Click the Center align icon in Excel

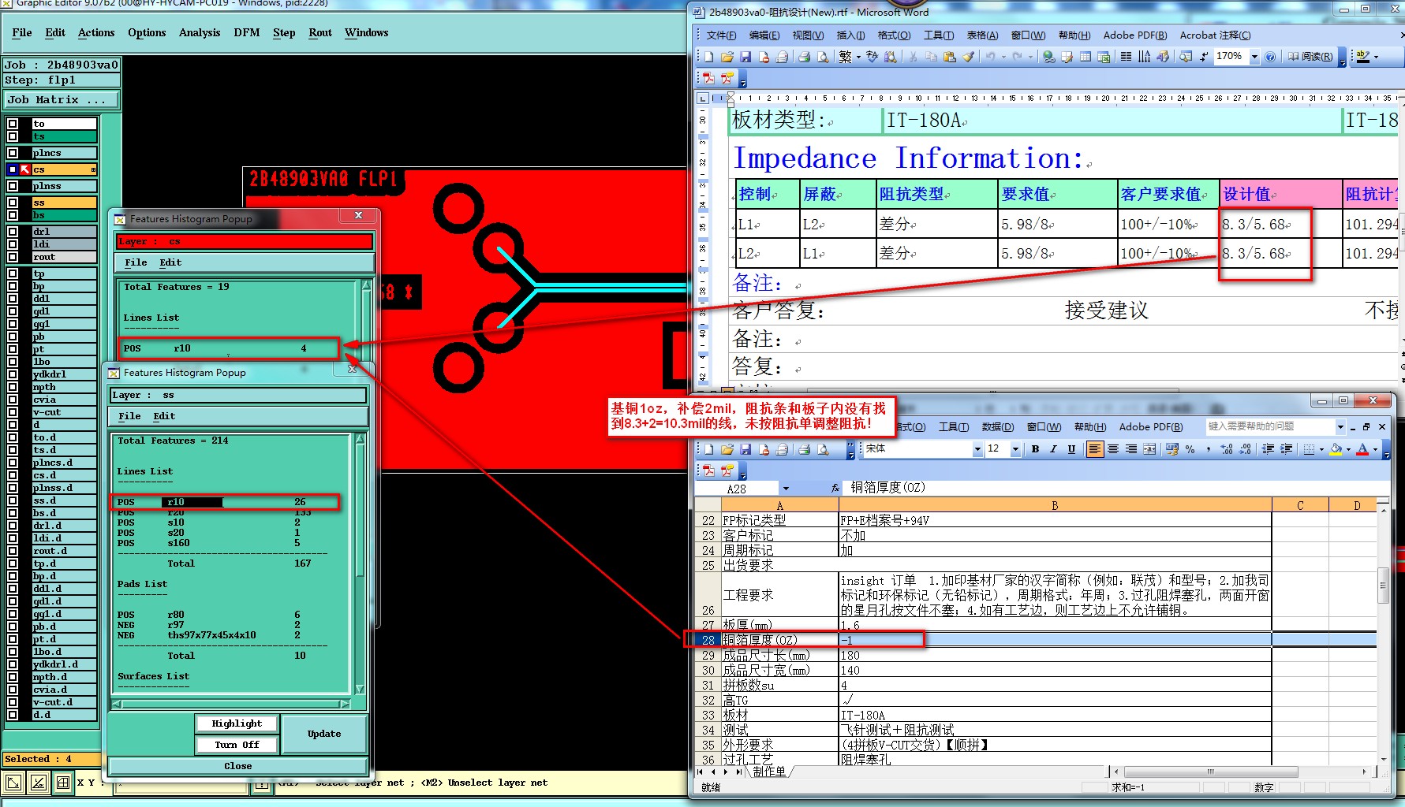point(1113,449)
